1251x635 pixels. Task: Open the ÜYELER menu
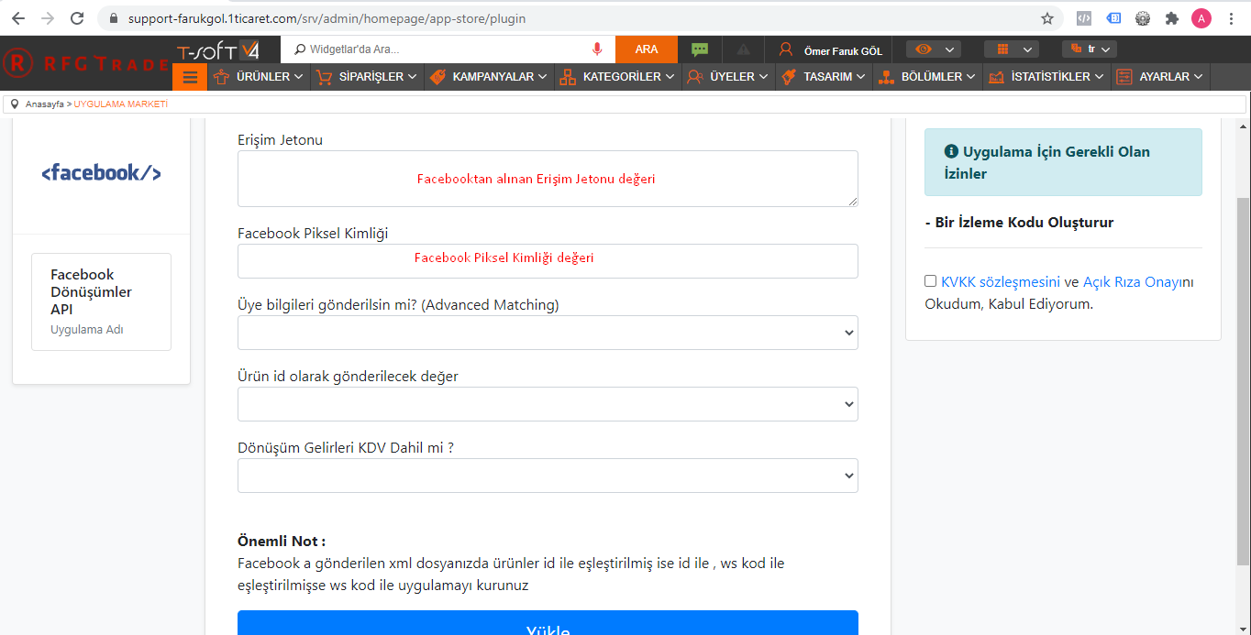[728, 77]
